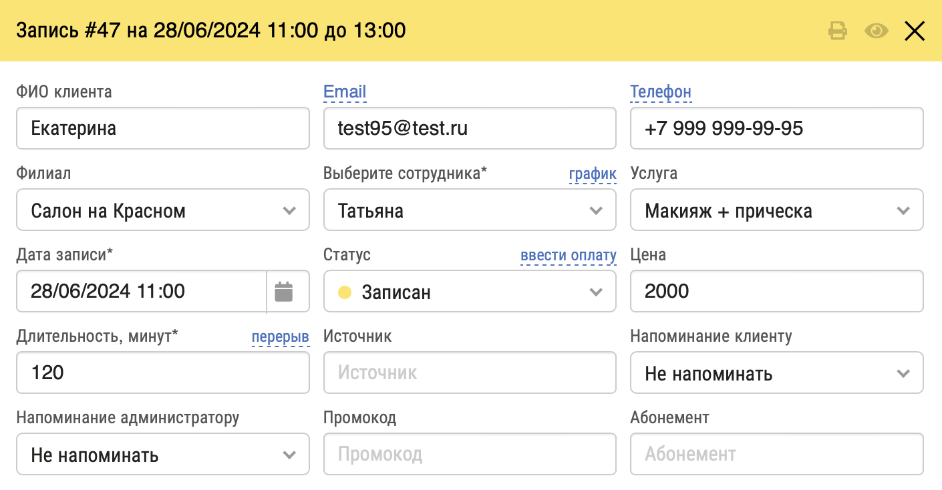Viewport: 942px width, 490px height.
Task: Click the перерыв link
Action: pos(280,337)
